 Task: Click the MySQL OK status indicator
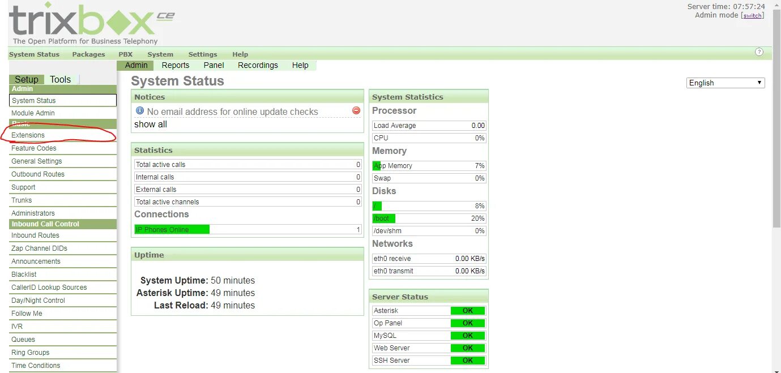pos(468,336)
